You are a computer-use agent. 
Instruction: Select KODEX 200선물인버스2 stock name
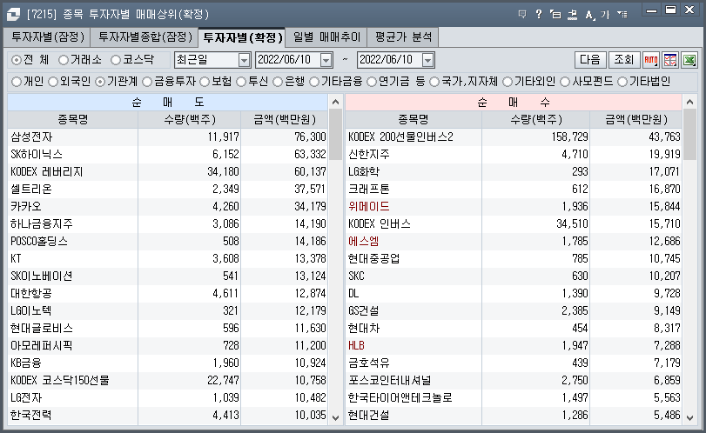pyautogui.click(x=400, y=137)
